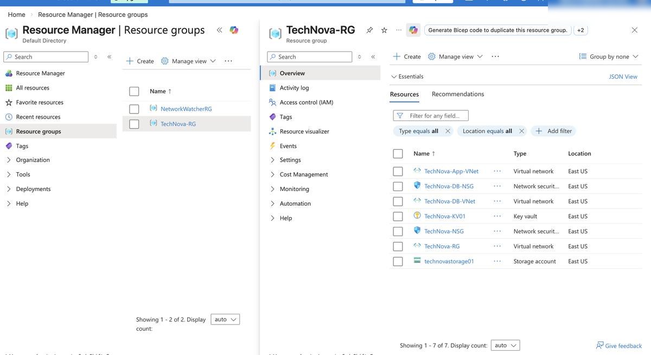
Task: Check the TechNova-DB-NSG checkbox
Action: [x=398, y=186]
